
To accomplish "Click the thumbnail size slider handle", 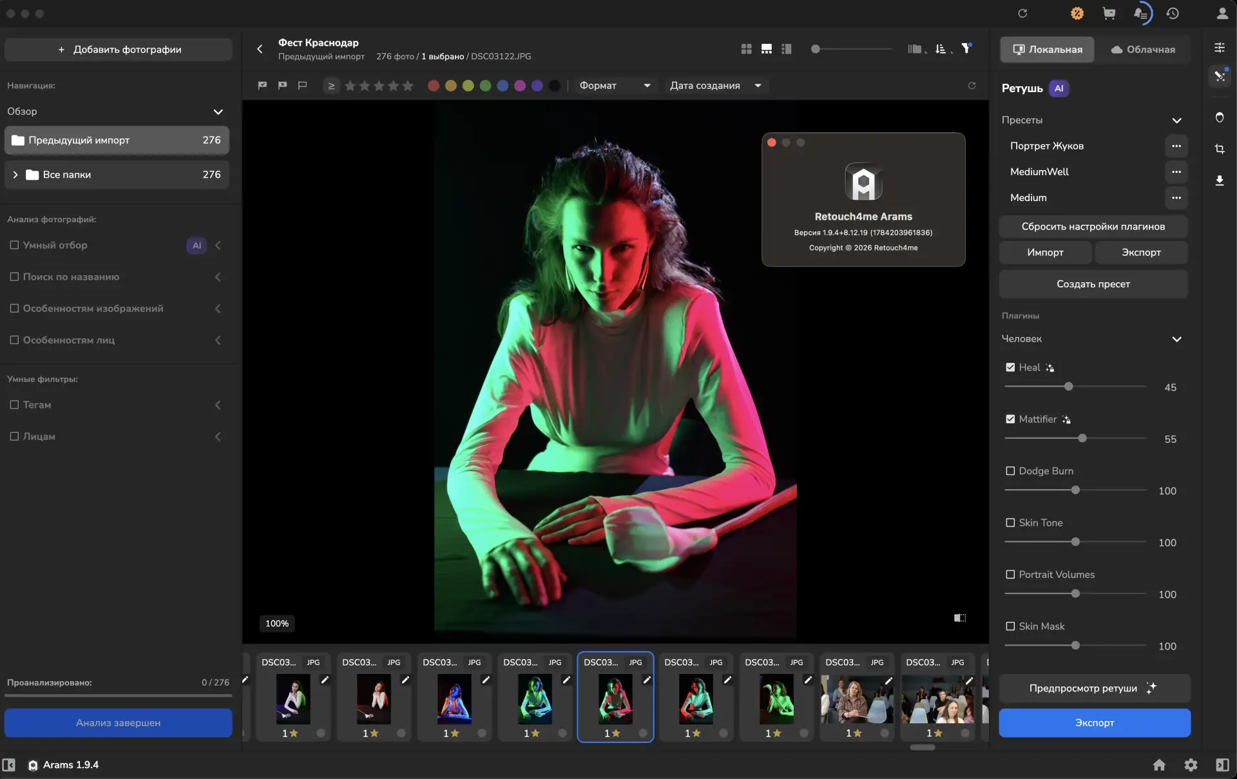I will point(816,49).
